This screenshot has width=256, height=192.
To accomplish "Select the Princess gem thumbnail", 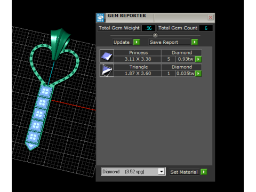I will pyautogui.click(x=107, y=56).
